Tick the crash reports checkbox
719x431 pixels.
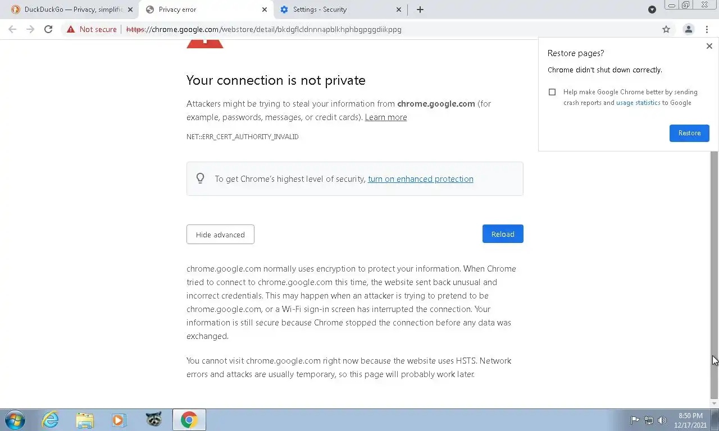(x=552, y=92)
